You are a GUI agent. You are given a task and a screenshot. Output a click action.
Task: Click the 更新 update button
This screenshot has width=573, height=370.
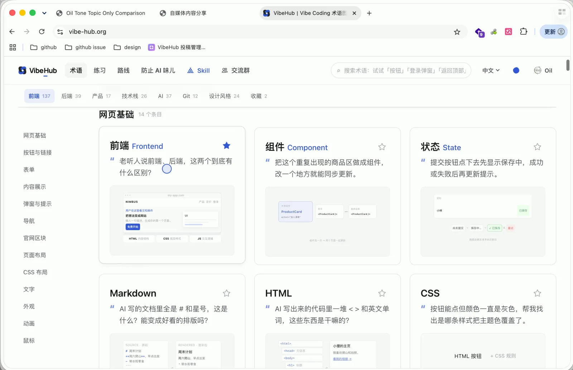[554, 32]
